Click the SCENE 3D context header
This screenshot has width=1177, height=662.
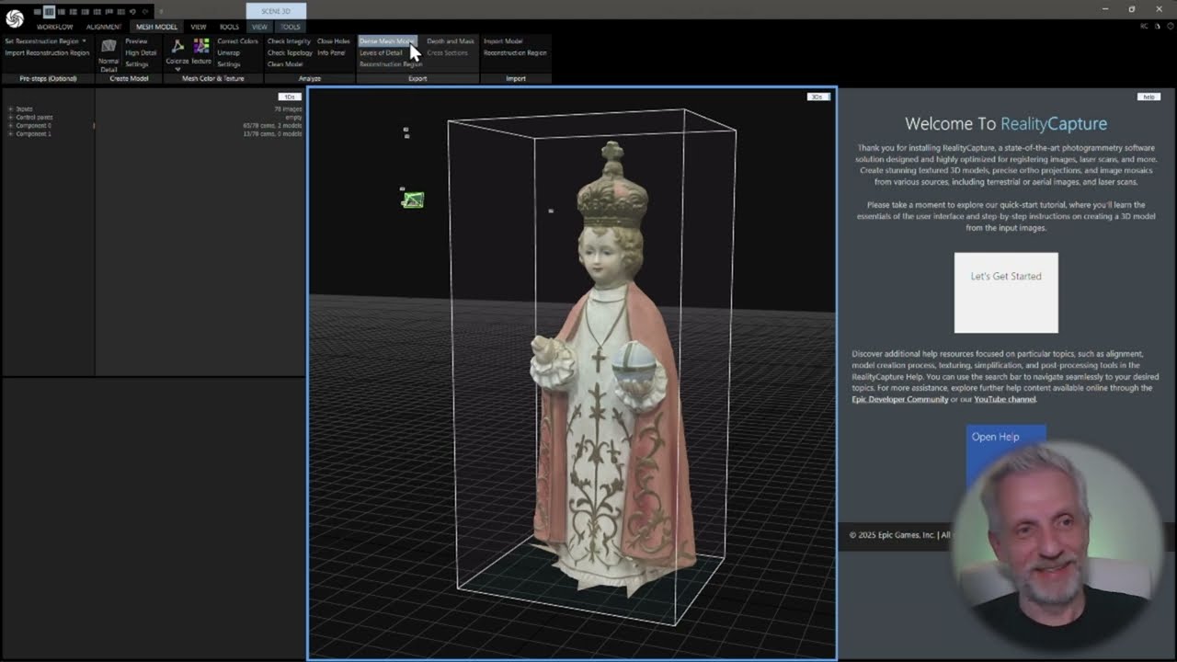coord(276,11)
